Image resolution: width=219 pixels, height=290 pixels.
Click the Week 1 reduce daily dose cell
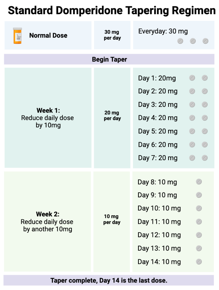(x=48, y=118)
